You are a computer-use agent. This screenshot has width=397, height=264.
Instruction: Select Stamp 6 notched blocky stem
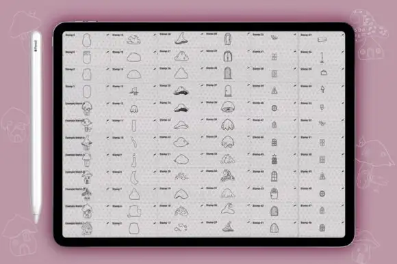[133, 211]
